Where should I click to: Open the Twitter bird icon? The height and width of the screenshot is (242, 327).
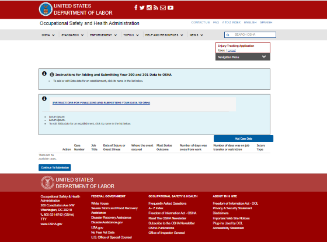142,8
